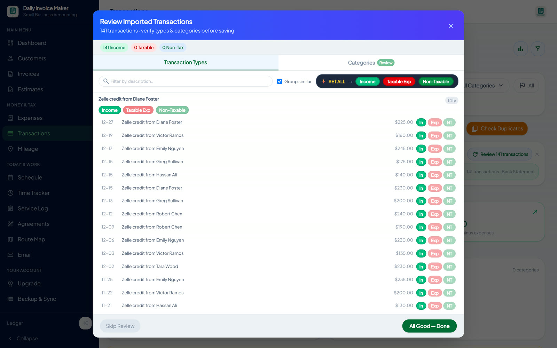557x348 pixels.
Task: Set 12-02 Tara Wood row to Exp
Action: (435, 267)
